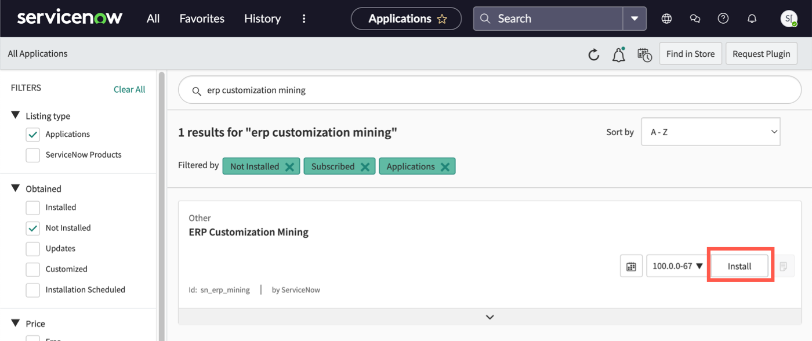Expand the application card details chevron
Viewport: 812px width, 341px height.
click(x=490, y=317)
